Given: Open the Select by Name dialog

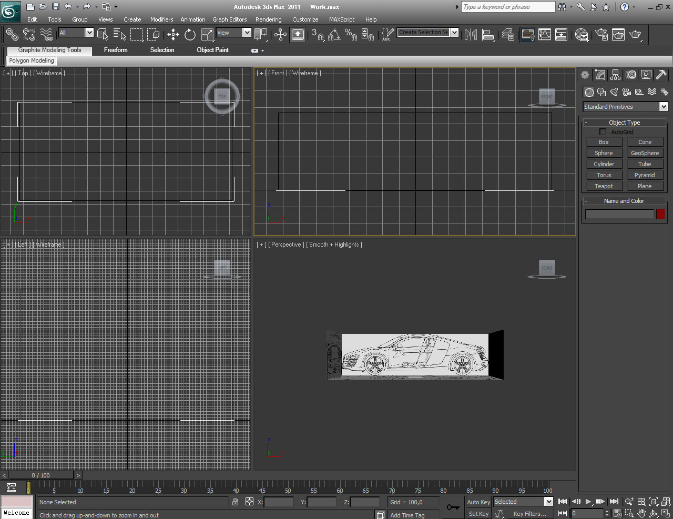Looking at the screenshot, I should tap(120, 35).
